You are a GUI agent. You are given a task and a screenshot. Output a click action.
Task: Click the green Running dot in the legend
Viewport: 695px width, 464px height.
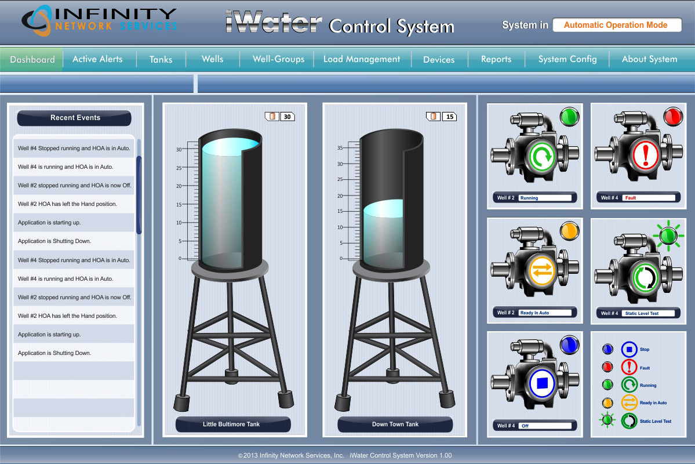(607, 385)
